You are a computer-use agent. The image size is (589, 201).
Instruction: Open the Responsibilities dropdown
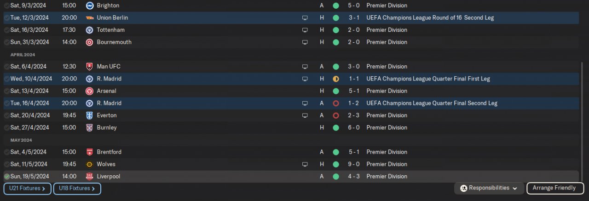click(x=490, y=188)
